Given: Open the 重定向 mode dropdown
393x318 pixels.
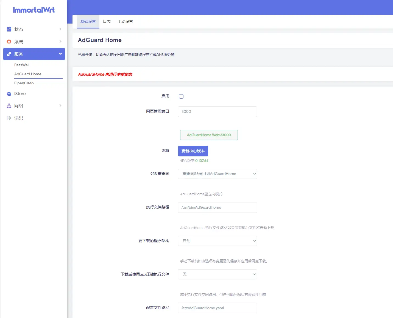Looking at the screenshot, I should point(217,174).
